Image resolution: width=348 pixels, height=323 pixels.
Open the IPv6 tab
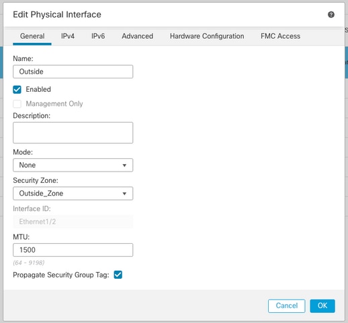point(98,36)
